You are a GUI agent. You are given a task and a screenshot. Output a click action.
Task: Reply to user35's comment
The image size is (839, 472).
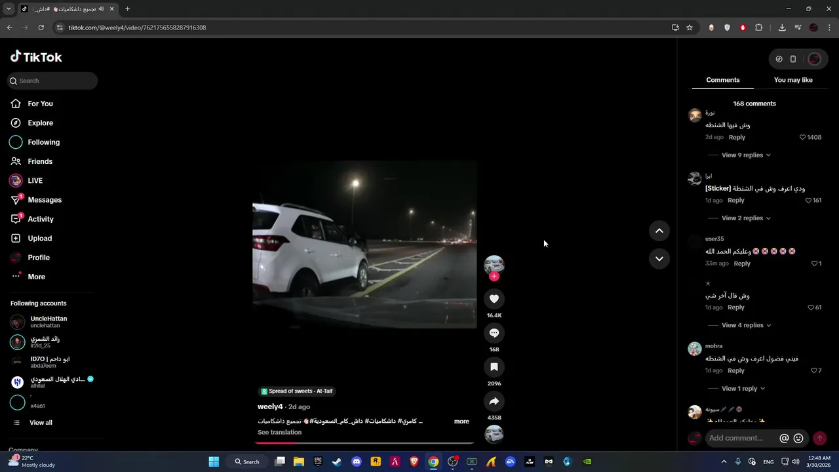[x=742, y=264]
